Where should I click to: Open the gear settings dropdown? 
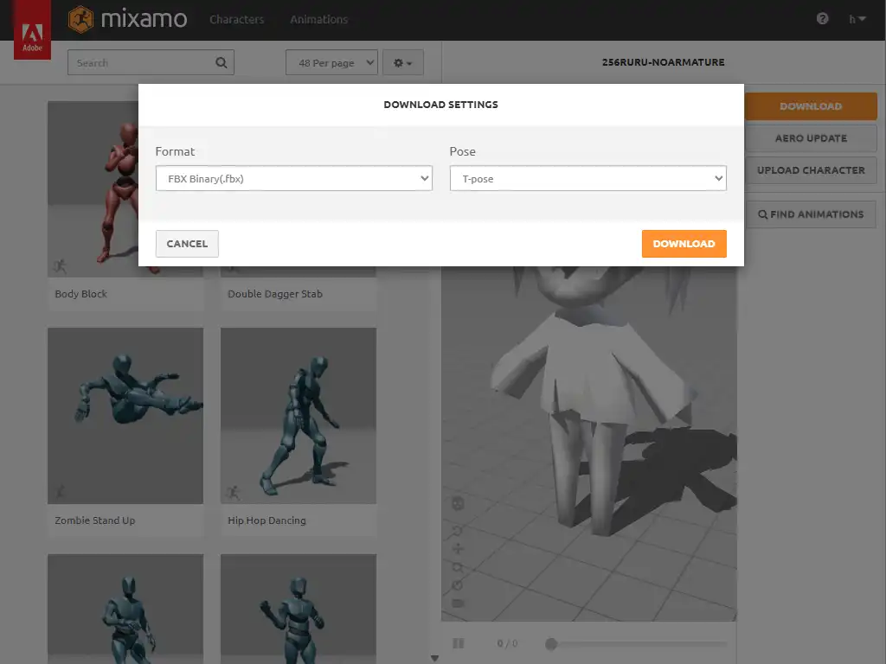402,63
